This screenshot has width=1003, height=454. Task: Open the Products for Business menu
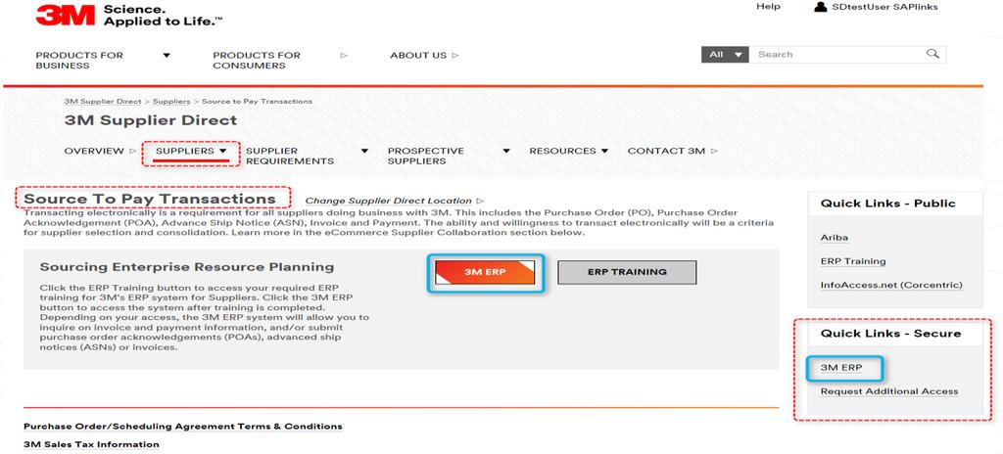79,60
